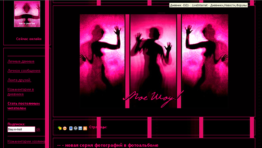Click the blue floppy-disk save icon
Viewport: 262px width, 148px height.
pyautogui.click(x=80, y=128)
